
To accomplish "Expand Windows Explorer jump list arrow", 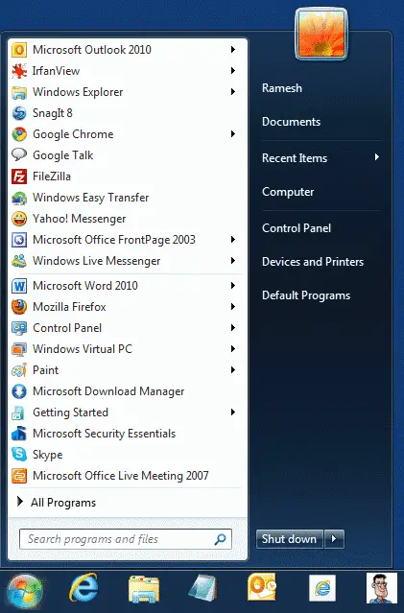I will pyautogui.click(x=233, y=91).
